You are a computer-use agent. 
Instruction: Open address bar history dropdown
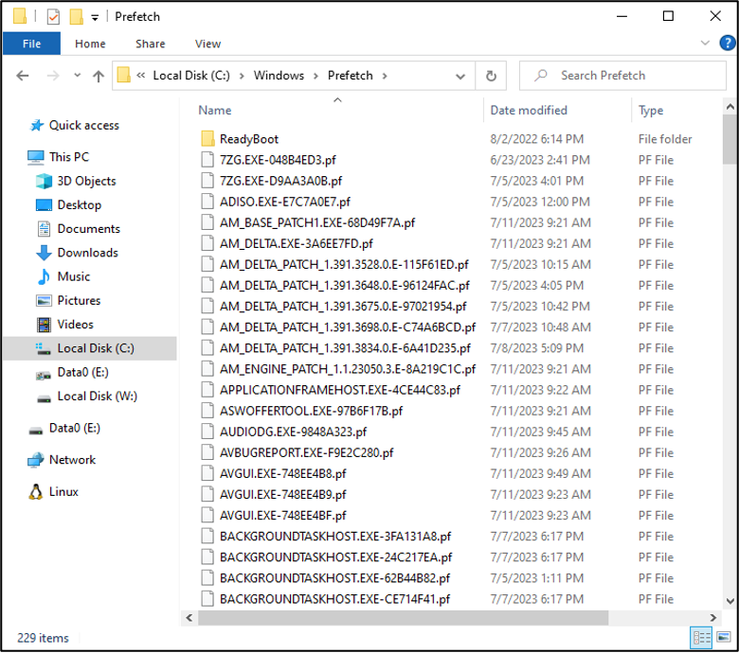[x=460, y=76]
